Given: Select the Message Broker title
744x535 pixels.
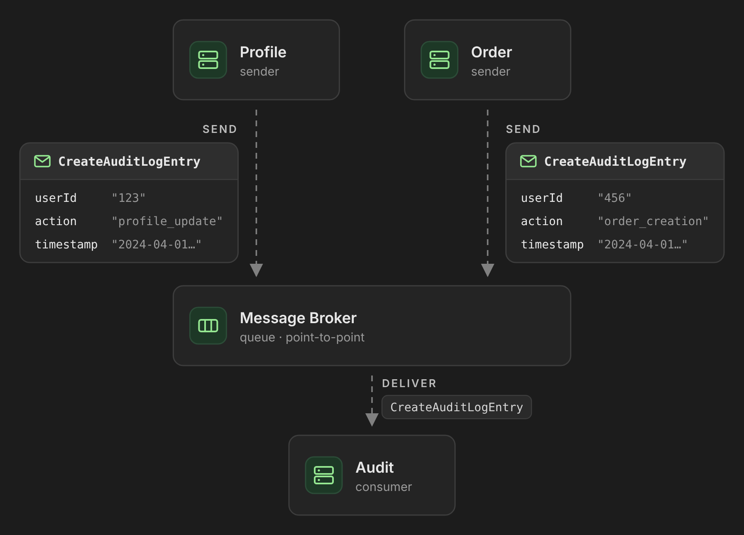Looking at the screenshot, I should tap(298, 318).
